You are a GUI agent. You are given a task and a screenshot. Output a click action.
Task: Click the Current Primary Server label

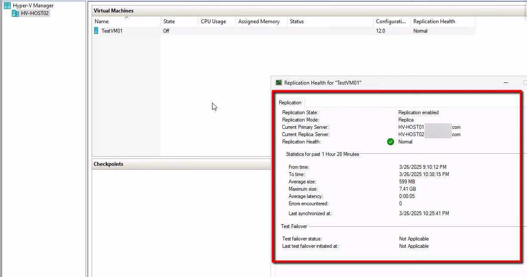pos(305,127)
